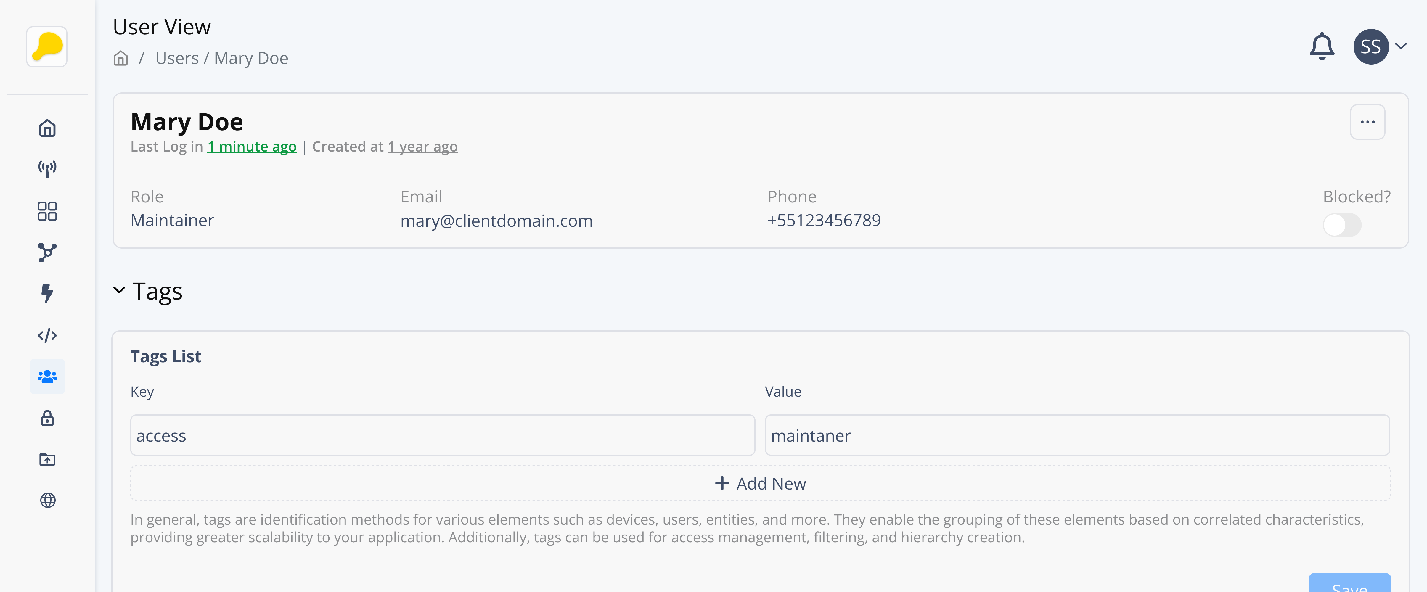The height and width of the screenshot is (592, 1427).
Task: Click Add New tag button
Action: 760,483
